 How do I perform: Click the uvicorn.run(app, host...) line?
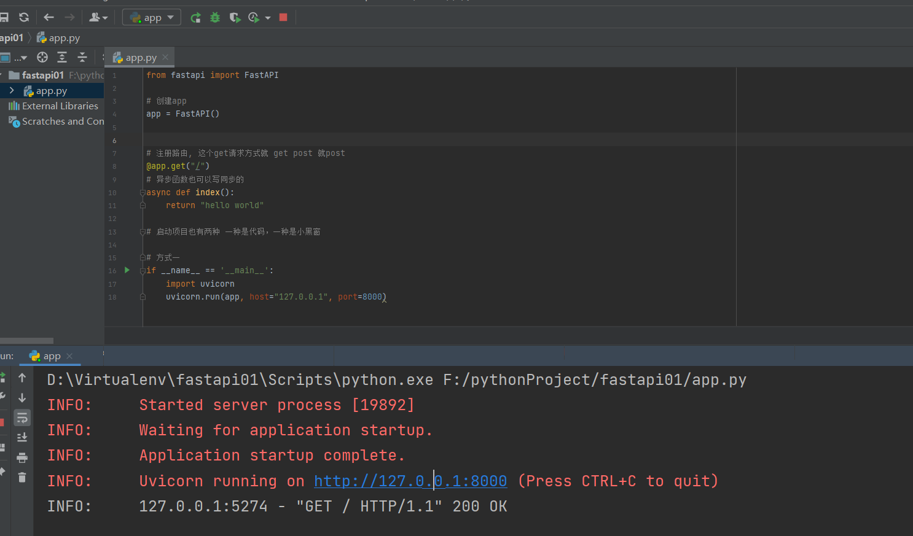coord(276,297)
